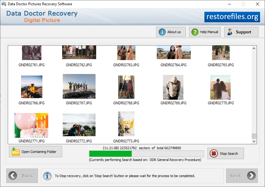265x187 pixels.
Task: Select thumbnail of GNDR02765.JPG
Action: (221, 53)
